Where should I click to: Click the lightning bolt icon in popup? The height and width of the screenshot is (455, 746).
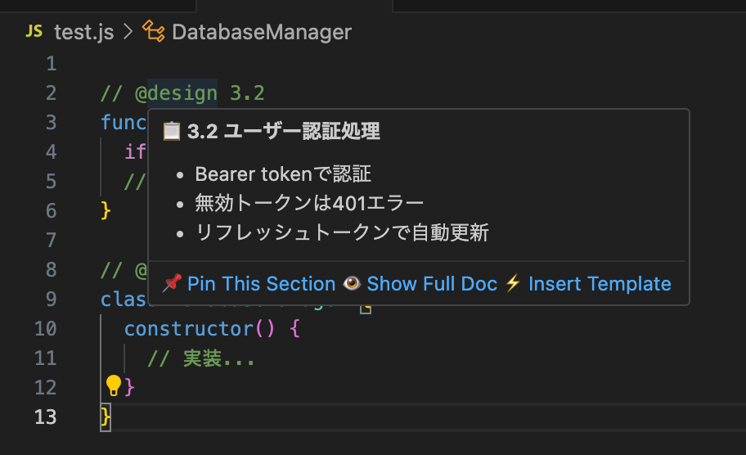(513, 283)
